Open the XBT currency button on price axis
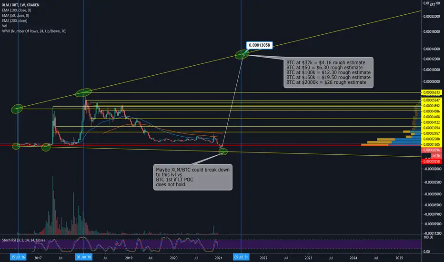The image size is (444, 262). click(433, 5)
